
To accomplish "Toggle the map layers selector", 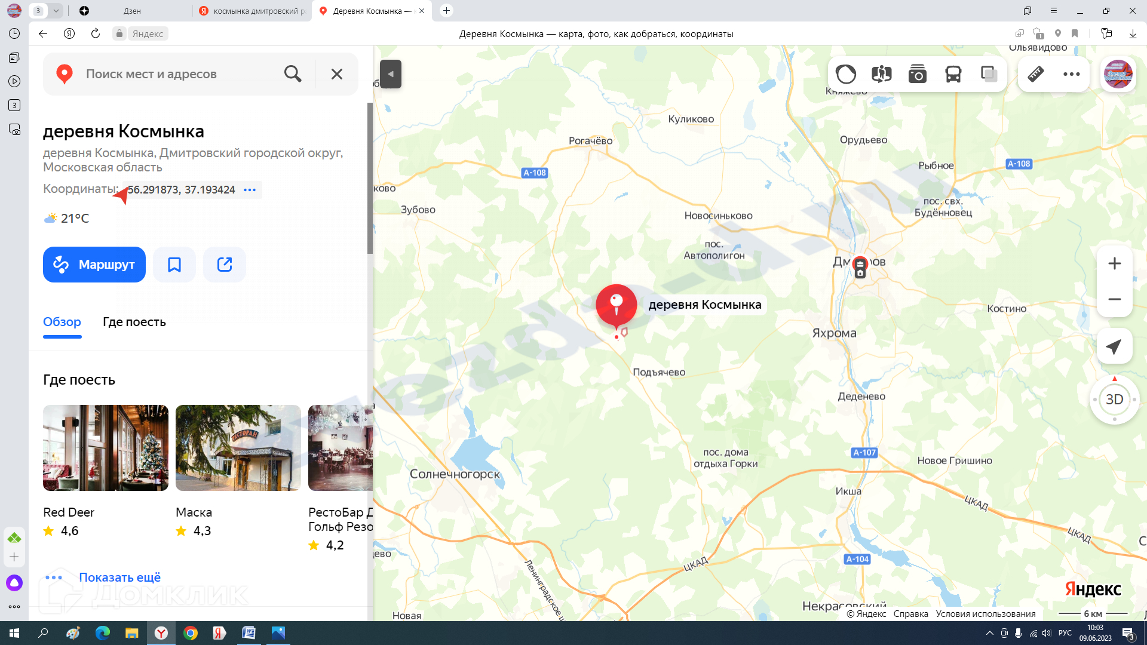I will [x=989, y=74].
